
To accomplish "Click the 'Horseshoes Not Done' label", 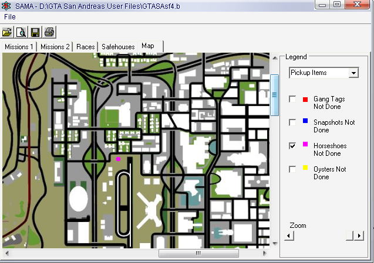I will click(x=330, y=149).
